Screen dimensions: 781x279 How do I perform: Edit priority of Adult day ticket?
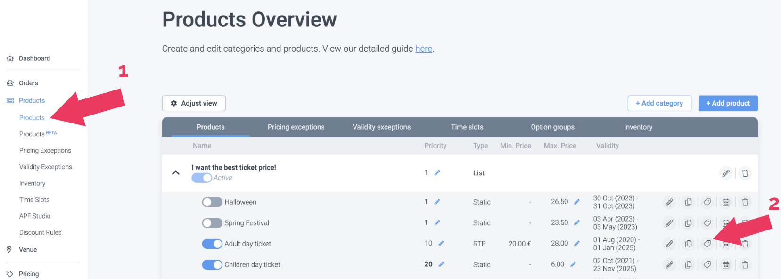[x=441, y=244]
